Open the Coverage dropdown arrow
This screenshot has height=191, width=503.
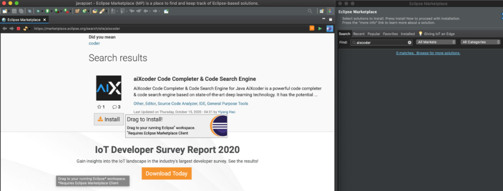pyautogui.click(x=61, y=11)
